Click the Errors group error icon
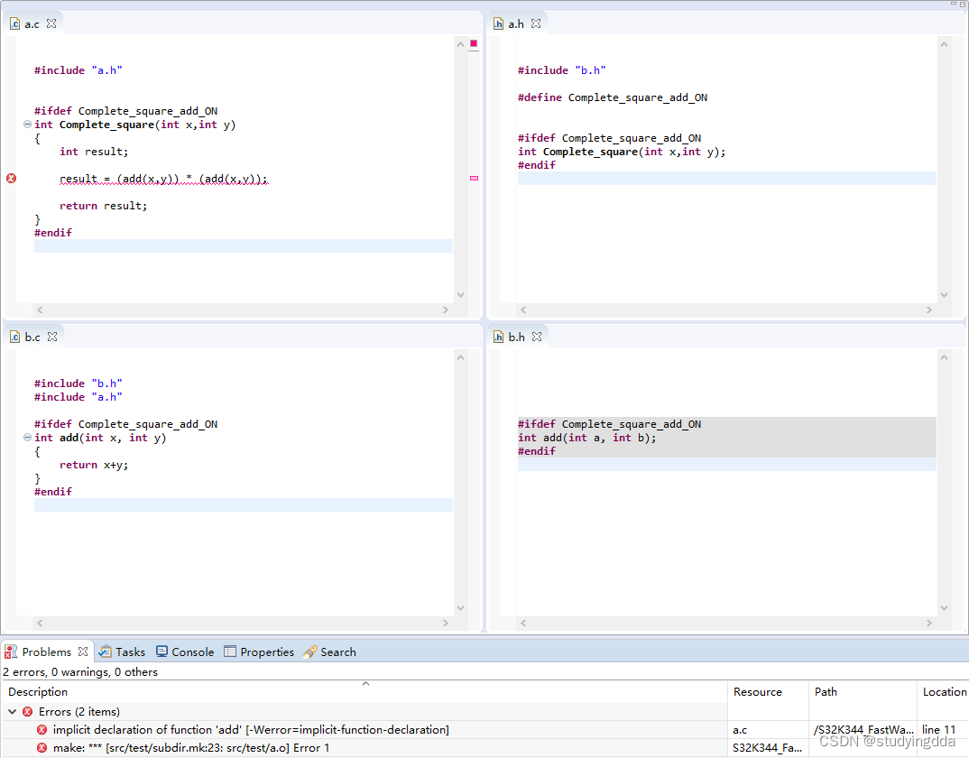 click(x=27, y=712)
